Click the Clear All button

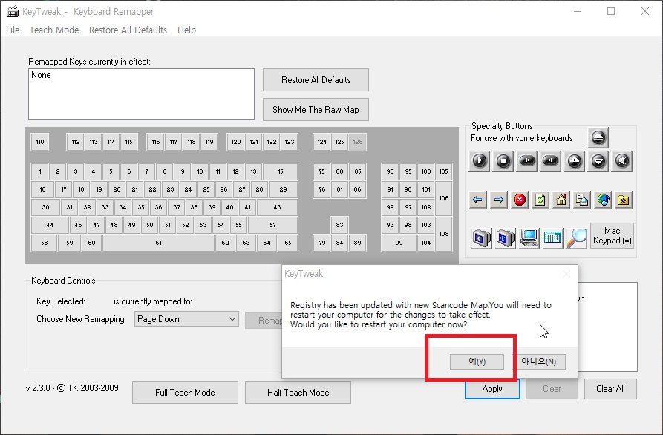(610, 389)
